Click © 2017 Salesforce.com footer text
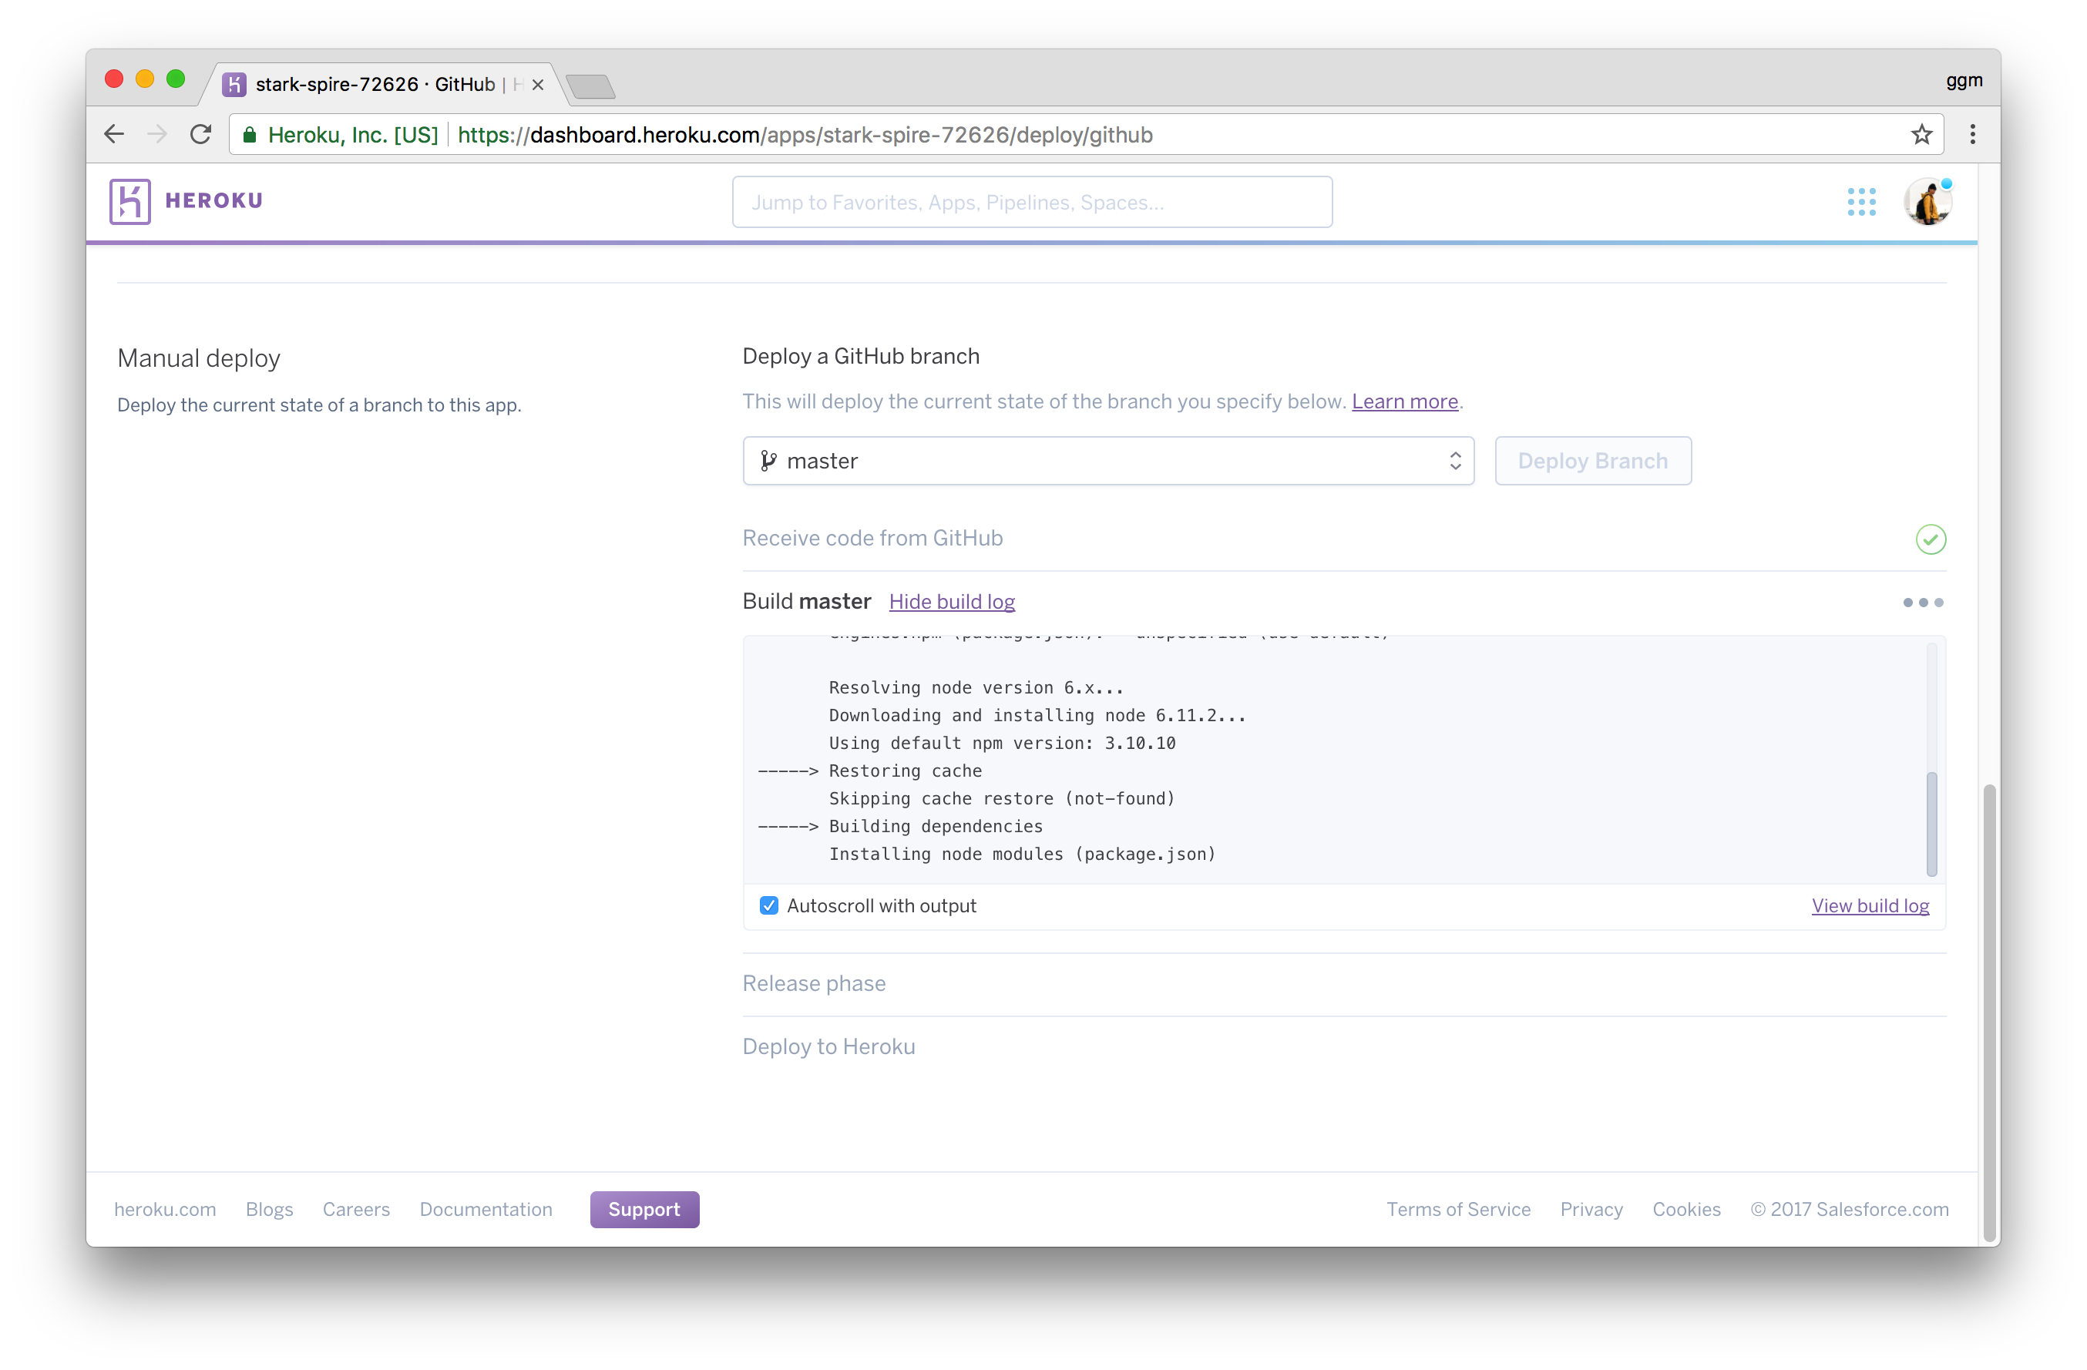This screenshot has height=1370, width=2087. coord(1850,1209)
